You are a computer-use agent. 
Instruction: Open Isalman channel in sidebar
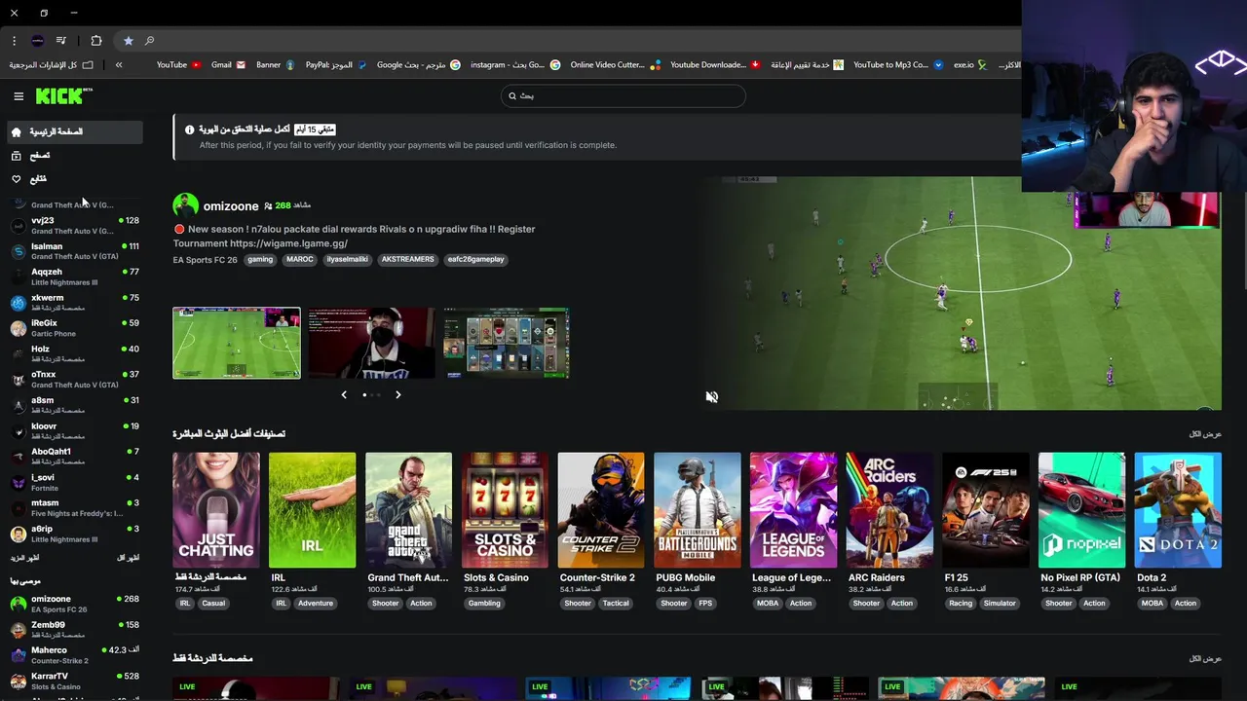74,251
